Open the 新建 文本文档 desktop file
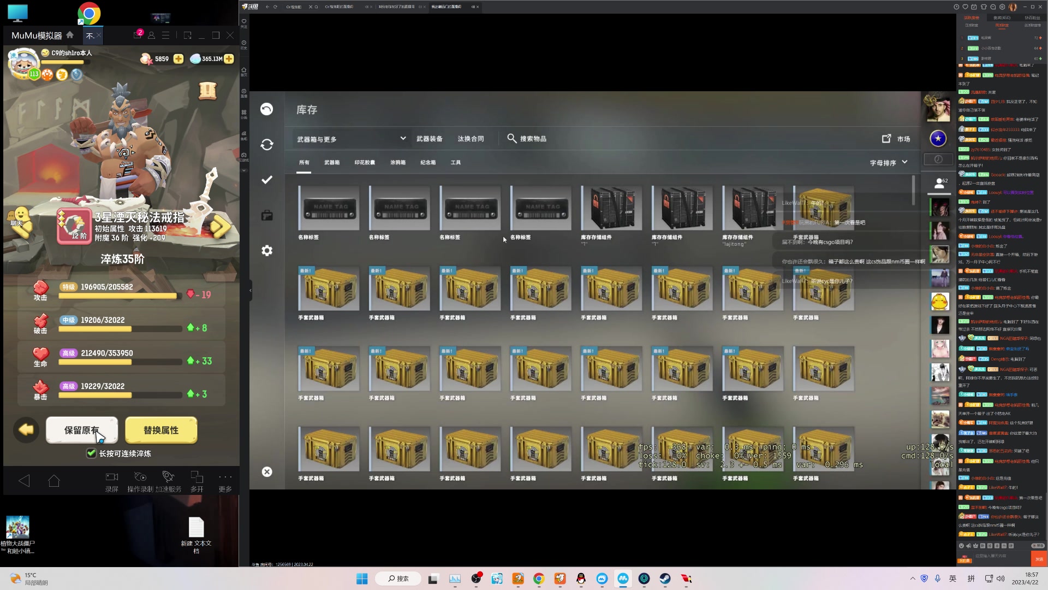Viewport: 1048px width, 590px height. (196, 535)
